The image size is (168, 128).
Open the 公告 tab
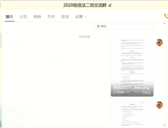23,17
